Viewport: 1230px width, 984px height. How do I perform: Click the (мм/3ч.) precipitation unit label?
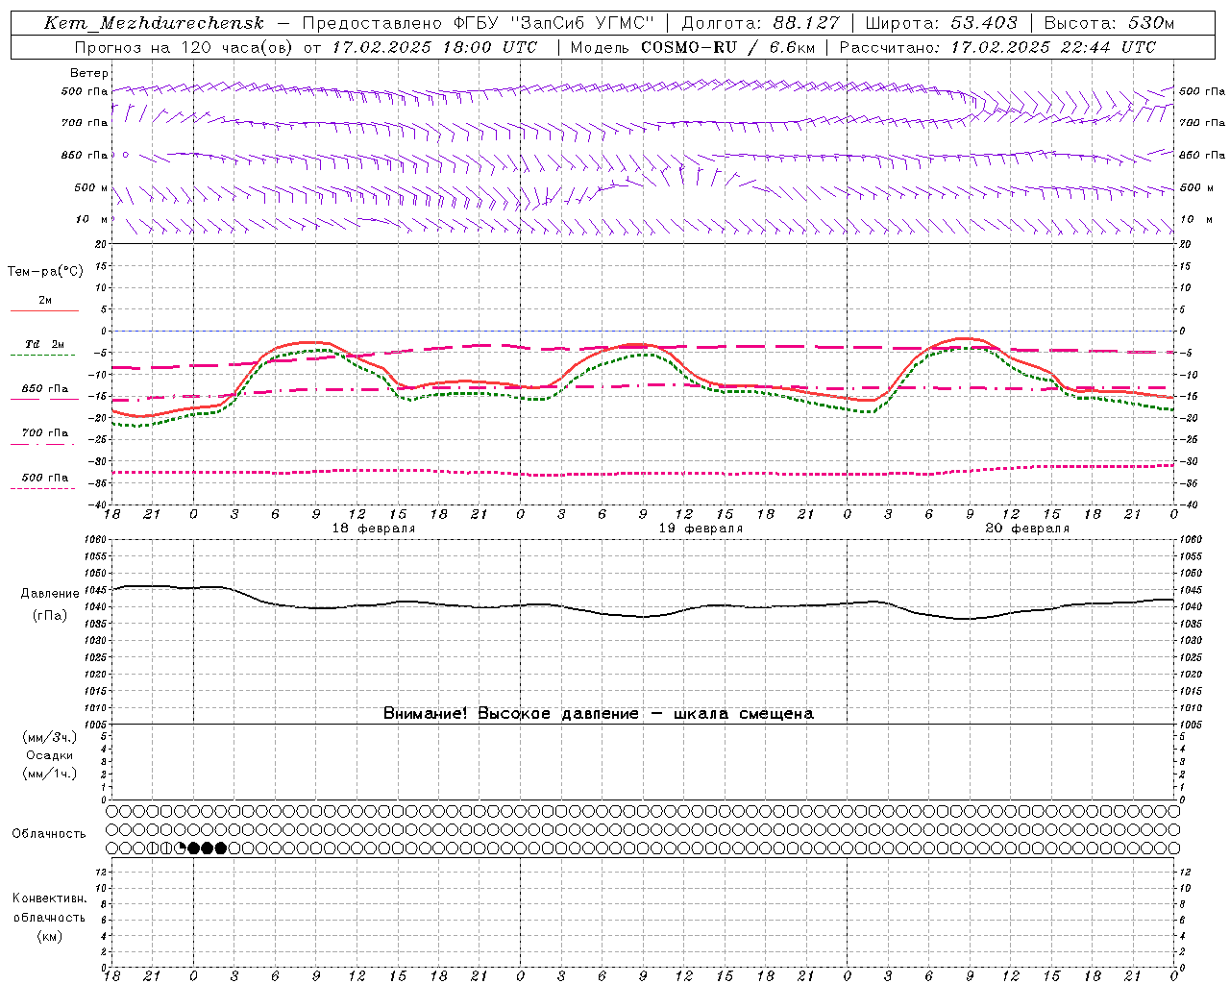click(x=50, y=737)
